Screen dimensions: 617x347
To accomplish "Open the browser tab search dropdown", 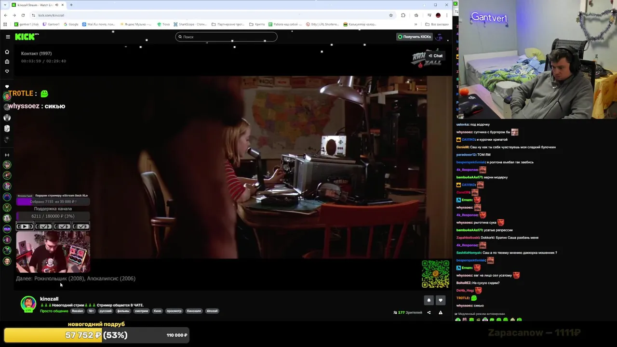I will pos(5,5).
